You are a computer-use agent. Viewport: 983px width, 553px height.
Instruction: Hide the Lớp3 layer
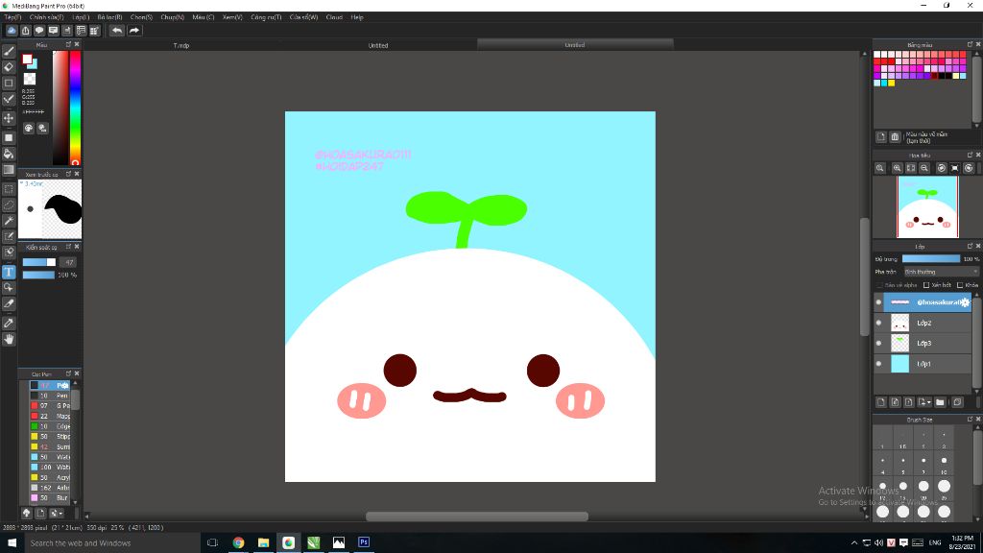[879, 343]
